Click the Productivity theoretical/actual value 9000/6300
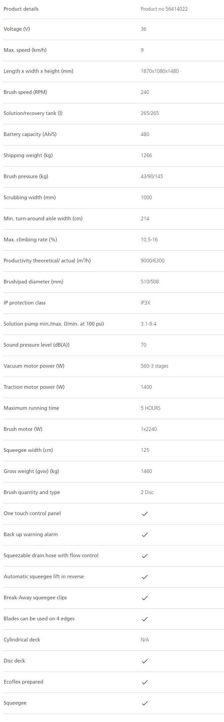 (152, 261)
